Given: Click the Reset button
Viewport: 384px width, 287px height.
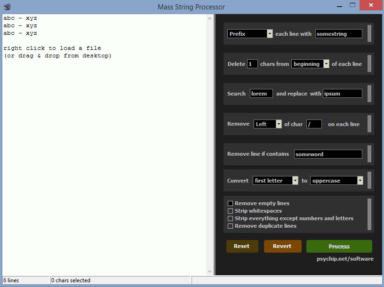Looking at the screenshot, I should pyautogui.click(x=242, y=246).
